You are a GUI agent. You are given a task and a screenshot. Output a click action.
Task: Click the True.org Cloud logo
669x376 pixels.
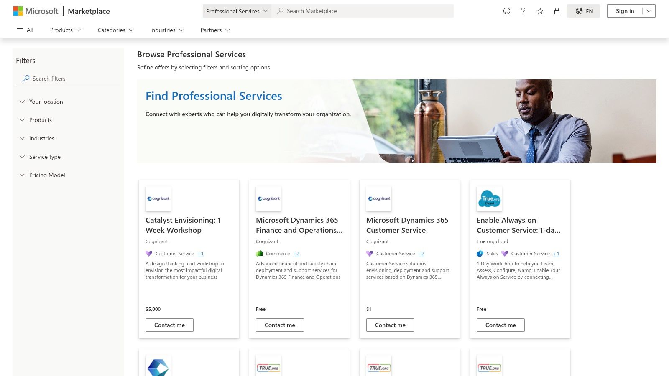click(x=489, y=199)
